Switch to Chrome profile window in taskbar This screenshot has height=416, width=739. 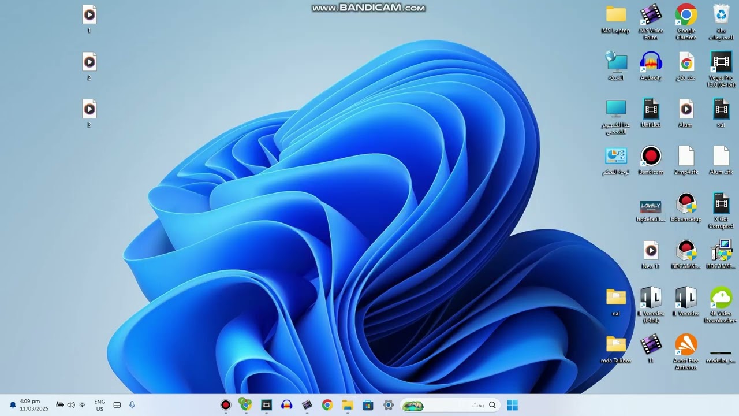point(246,405)
